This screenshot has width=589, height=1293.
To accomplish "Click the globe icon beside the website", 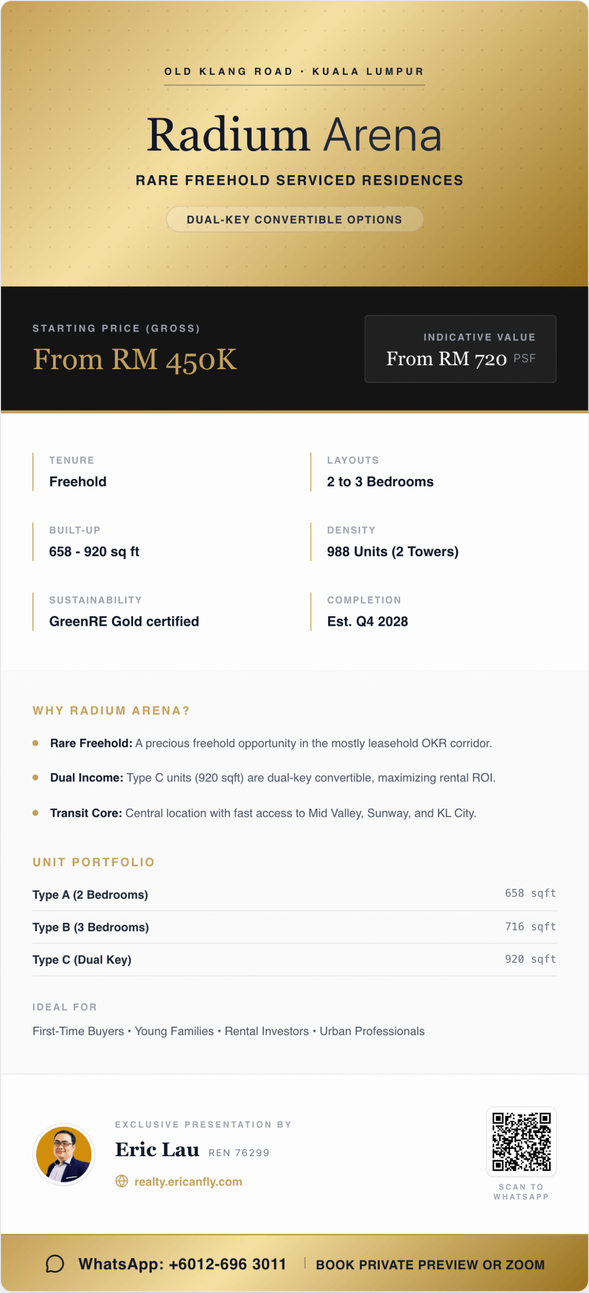I will coord(122,1181).
